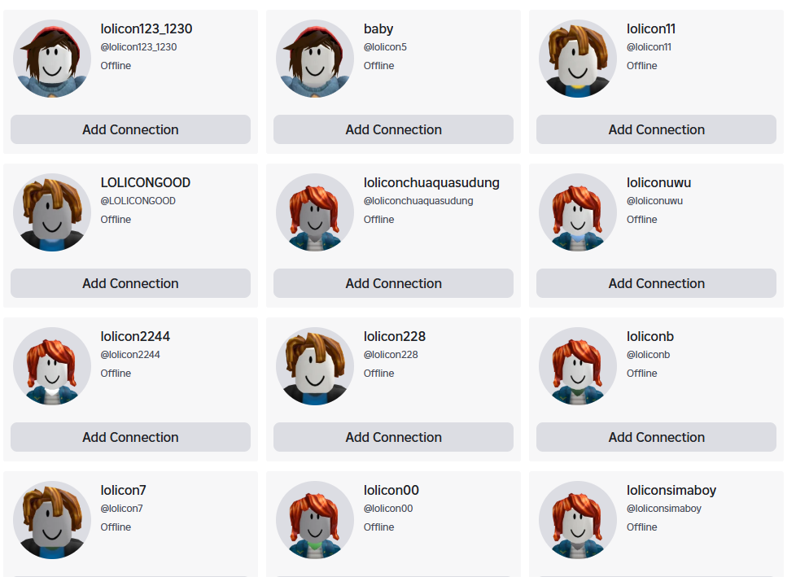
Task: Select the @loliconuwu username text
Action: click(654, 201)
